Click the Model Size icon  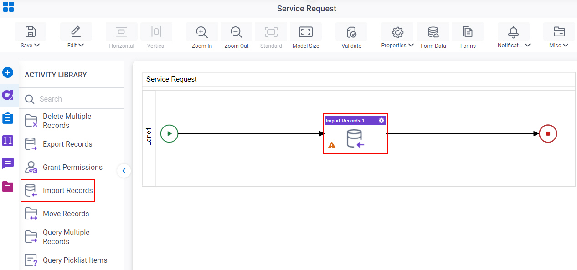click(305, 32)
